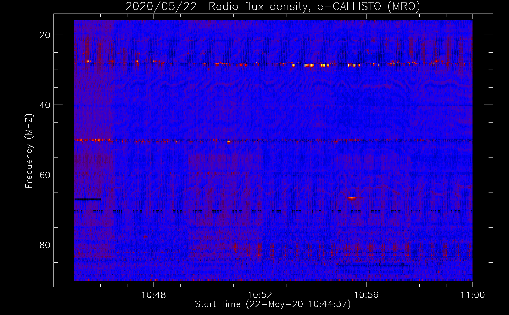The height and width of the screenshot is (315, 509).
Task: Click the frequency tick label "20"
Action: (45, 35)
